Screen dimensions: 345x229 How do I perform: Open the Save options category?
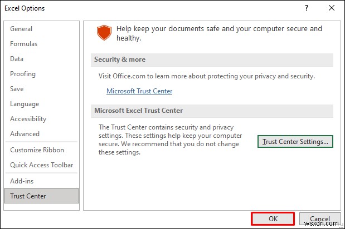[x=17, y=89]
